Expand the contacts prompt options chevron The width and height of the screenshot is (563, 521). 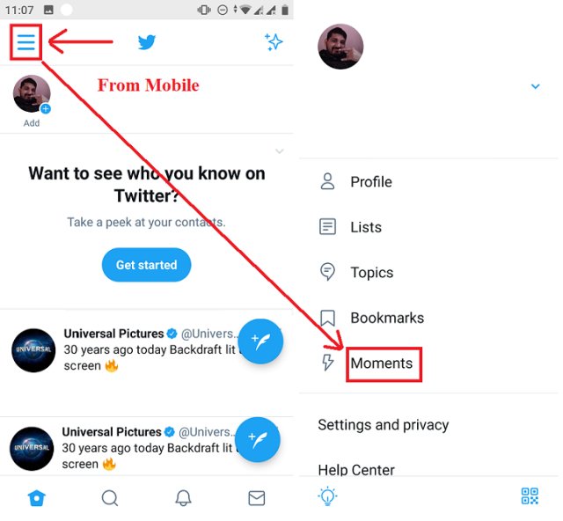pyautogui.click(x=280, y=151)
